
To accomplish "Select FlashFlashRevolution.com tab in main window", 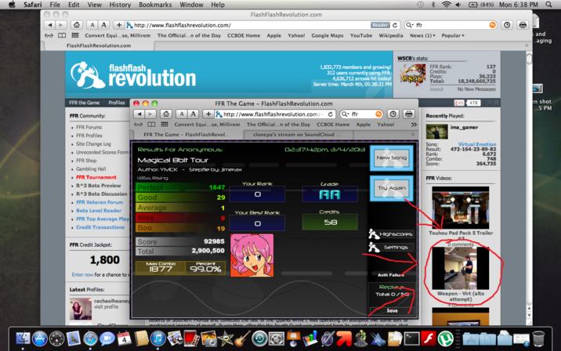I will 99,45.
